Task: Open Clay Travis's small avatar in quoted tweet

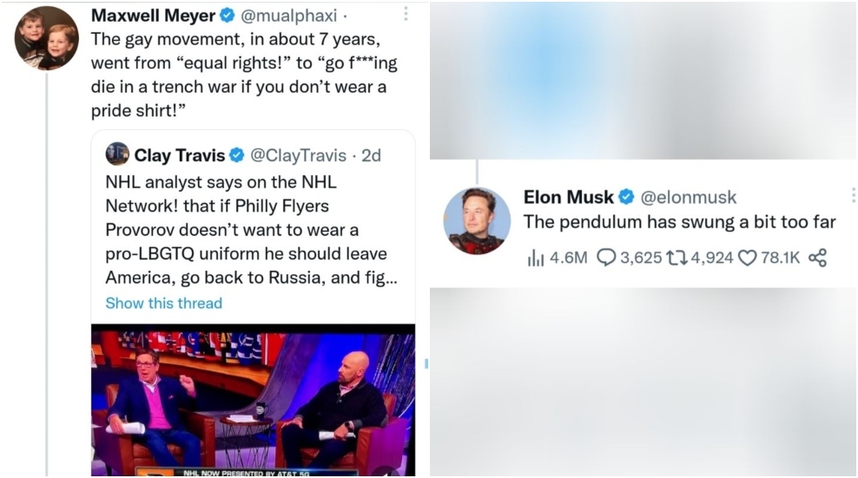Action: coord(117,154)
